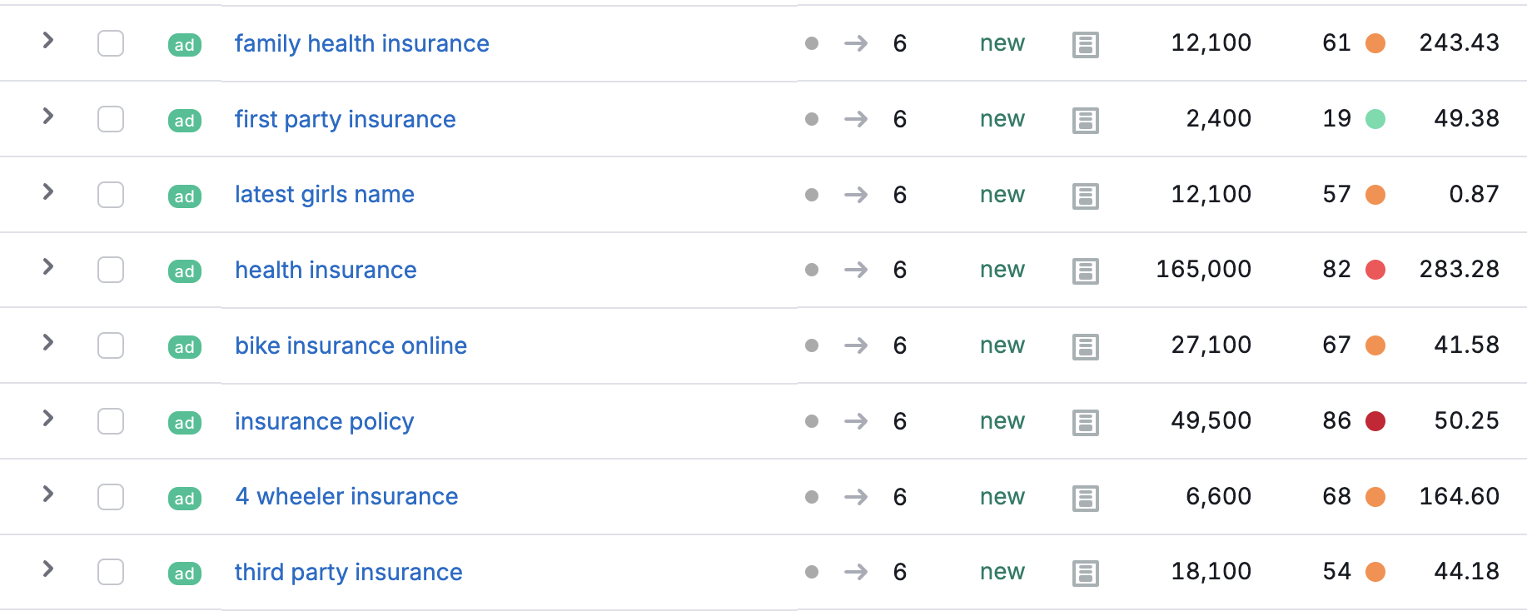
Task: Click the ad badge beside insurance policy
Action: pos(185,422)
